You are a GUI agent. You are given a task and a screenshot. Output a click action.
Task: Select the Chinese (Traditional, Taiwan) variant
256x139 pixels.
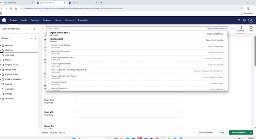(x=136, y=77)
